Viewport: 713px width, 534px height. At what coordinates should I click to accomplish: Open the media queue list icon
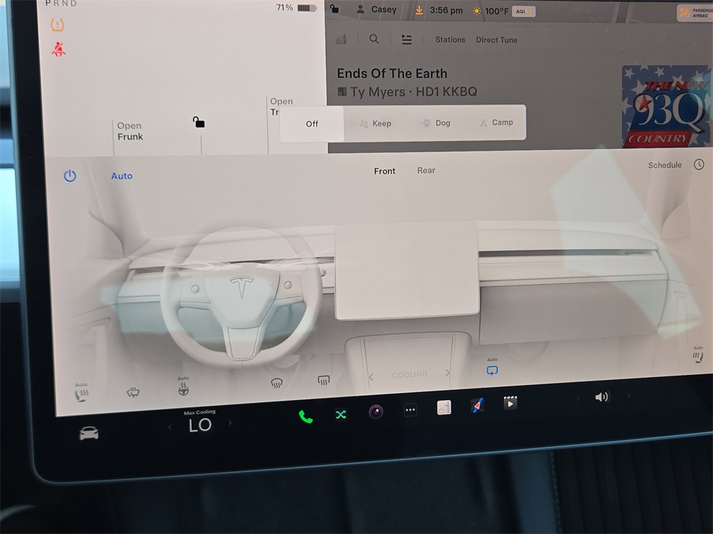point(407,40)
